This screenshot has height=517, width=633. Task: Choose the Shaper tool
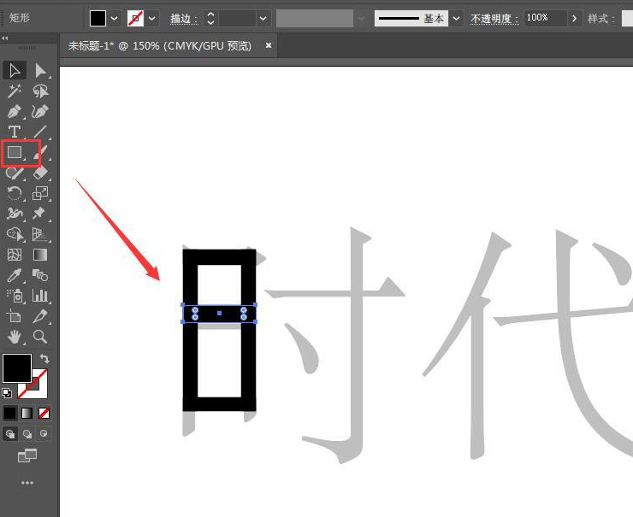15,173
